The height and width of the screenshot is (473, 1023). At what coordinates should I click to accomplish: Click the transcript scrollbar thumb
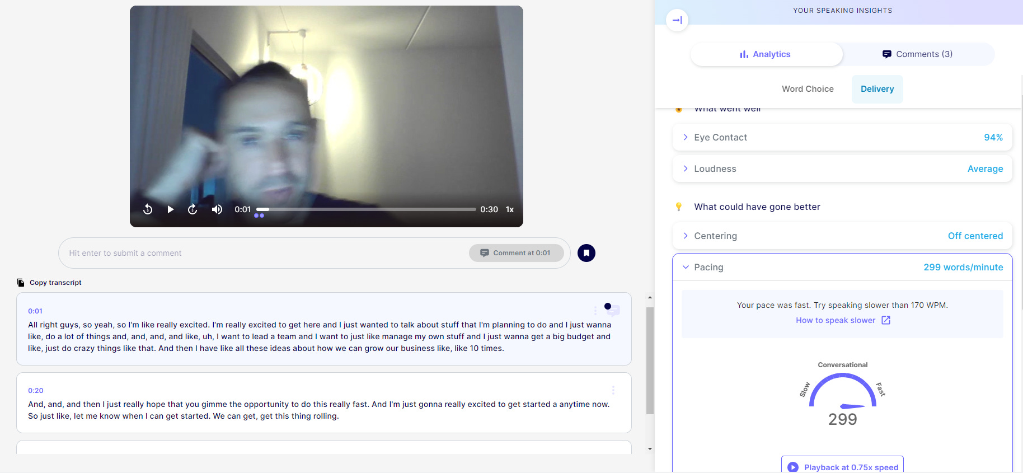(x=650, y=360)
